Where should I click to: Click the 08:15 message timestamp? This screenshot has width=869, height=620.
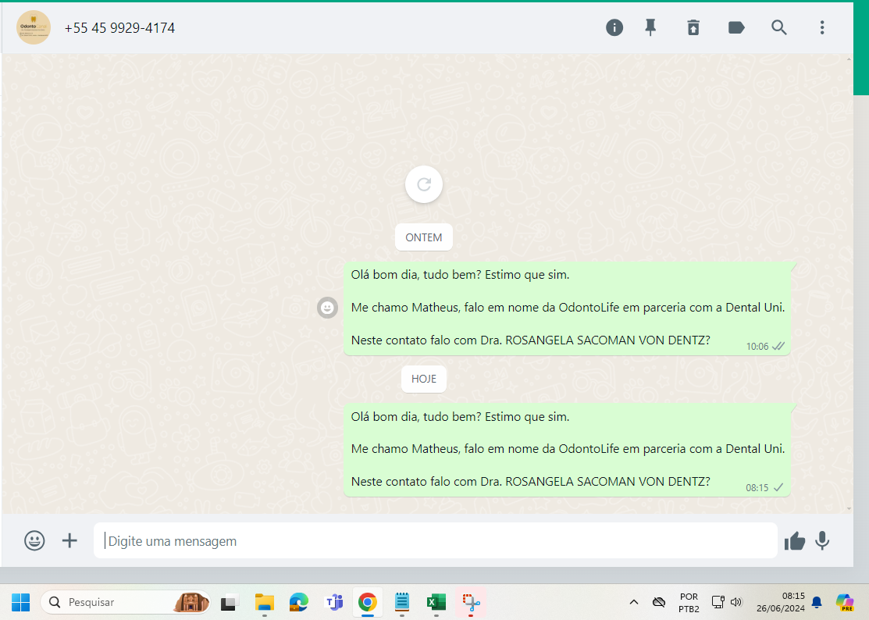coord(757,488)
